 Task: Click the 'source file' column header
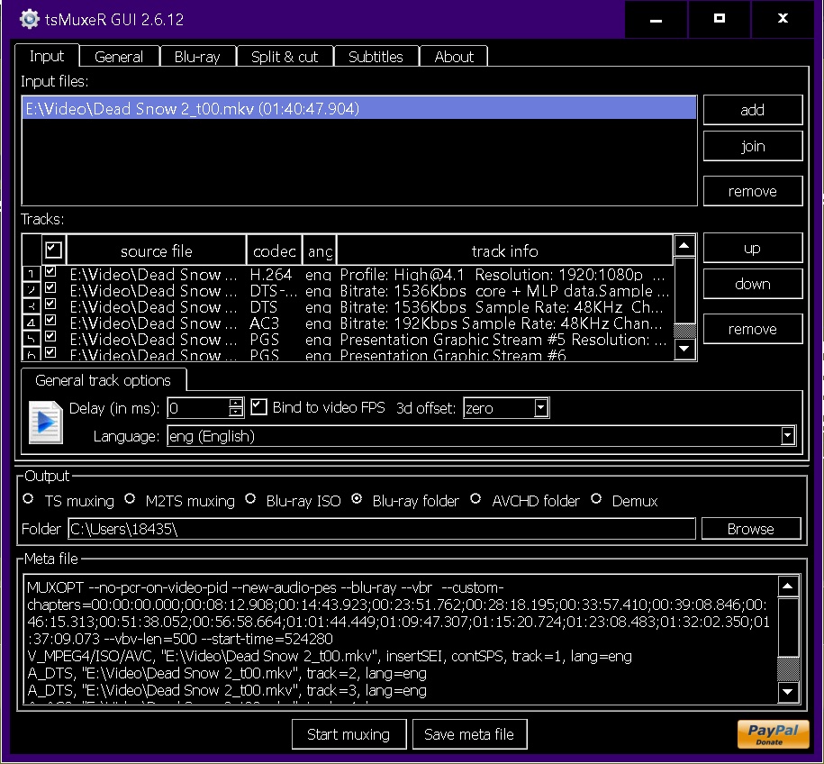[157, 250]
